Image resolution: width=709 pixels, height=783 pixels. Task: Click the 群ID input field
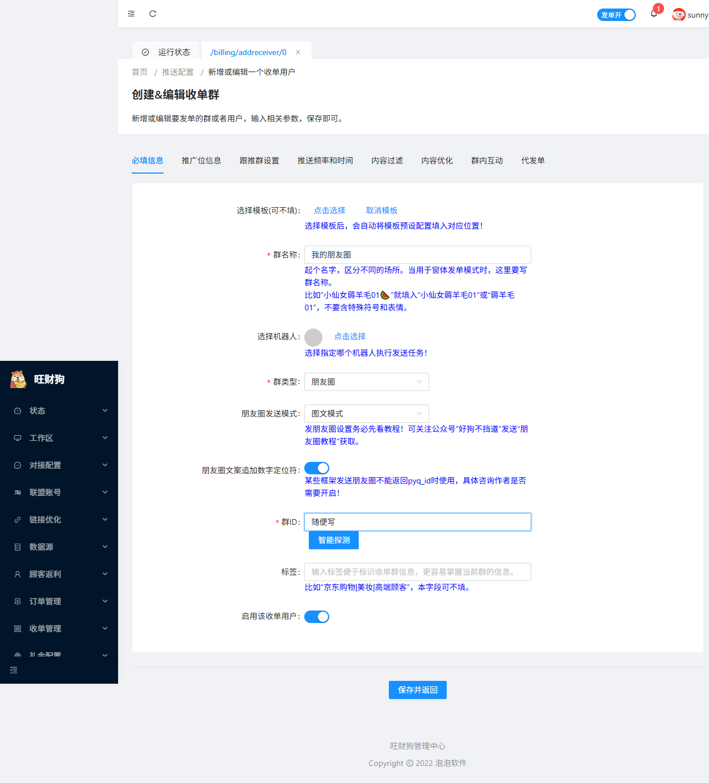pos(418,522)
